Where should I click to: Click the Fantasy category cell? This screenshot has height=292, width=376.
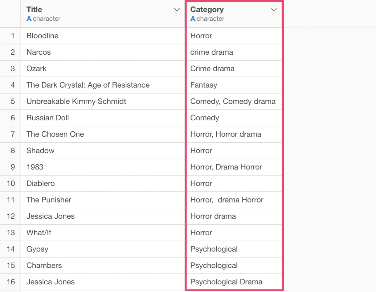click(x=203, y=85)
